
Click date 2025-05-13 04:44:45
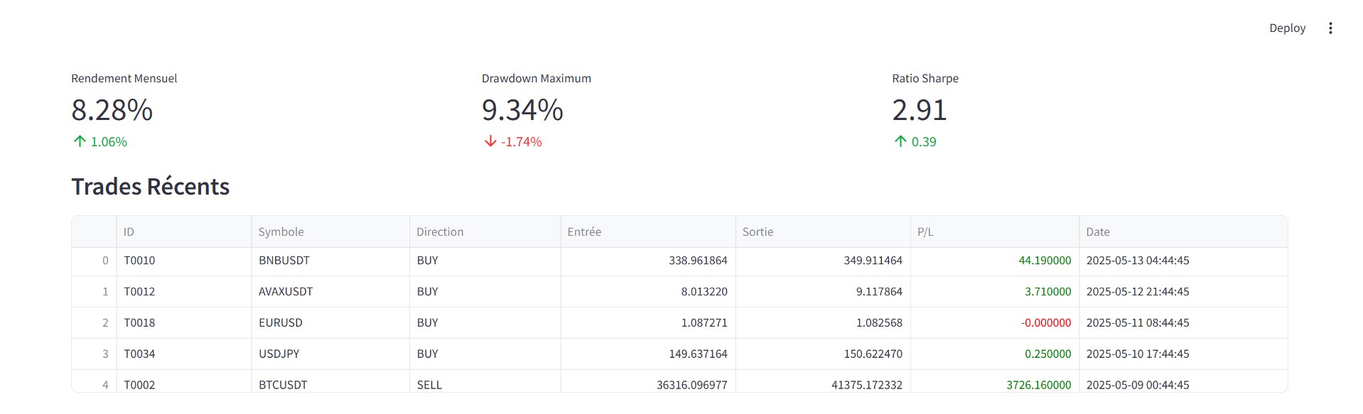point(1183,261)
